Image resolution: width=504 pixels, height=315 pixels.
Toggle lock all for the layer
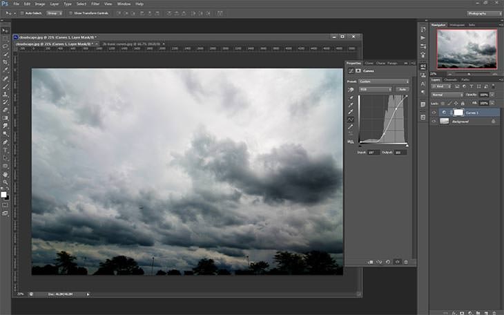click(x=463, y=104)
